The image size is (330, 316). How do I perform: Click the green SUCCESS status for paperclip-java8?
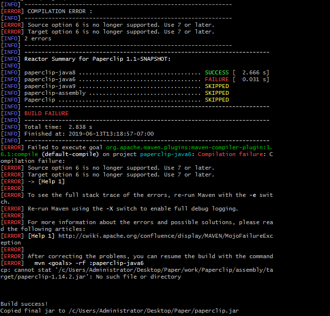click(217, 72)
